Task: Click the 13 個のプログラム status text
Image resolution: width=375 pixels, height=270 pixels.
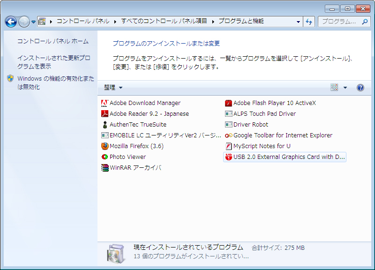Action: [x=191, y=256]
